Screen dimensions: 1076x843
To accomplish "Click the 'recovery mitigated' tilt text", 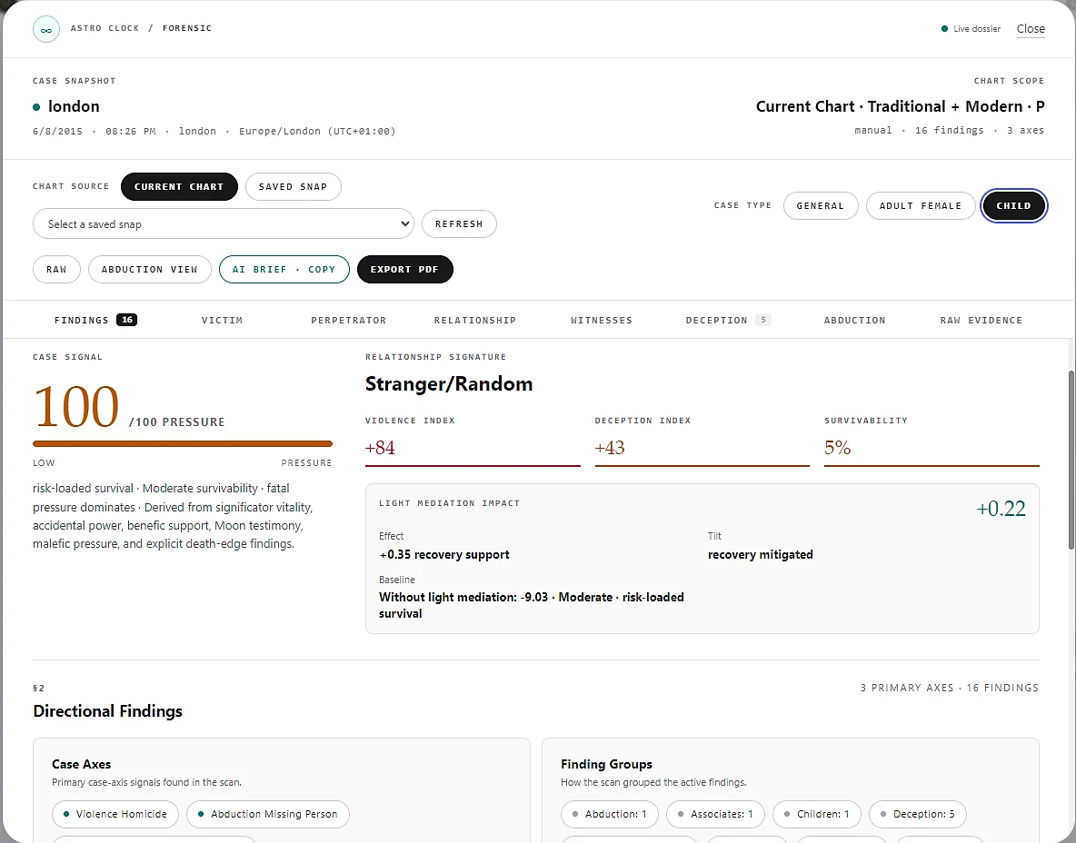I will coord(761,554).
